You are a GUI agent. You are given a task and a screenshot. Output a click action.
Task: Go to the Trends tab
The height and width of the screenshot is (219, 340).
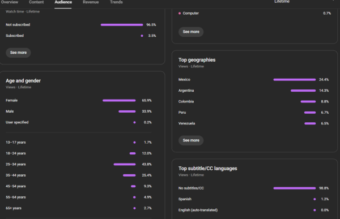(x=116, y=2)
